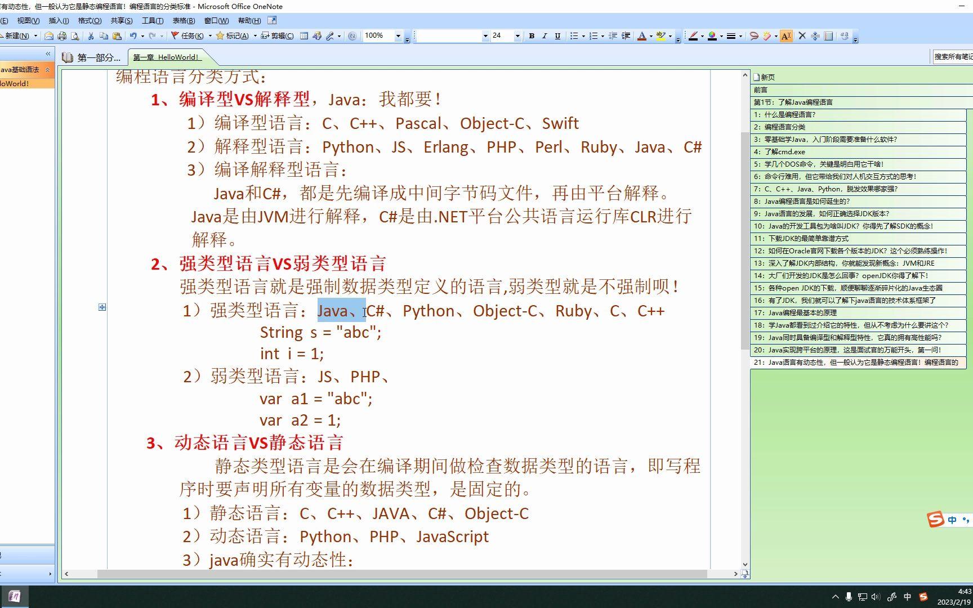The height and width of the screenshot is (608, 973).
Task: Click the Undo arrow icon
Action: tap(133, 36)
